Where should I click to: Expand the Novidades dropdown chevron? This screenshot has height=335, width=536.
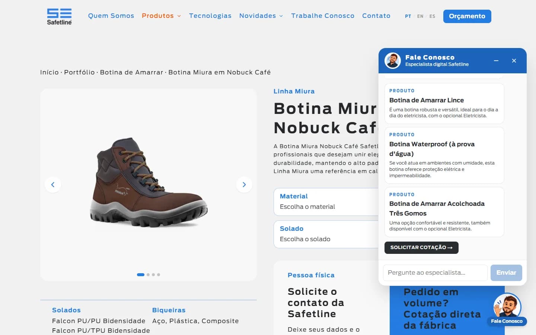[x=281, y=16]
